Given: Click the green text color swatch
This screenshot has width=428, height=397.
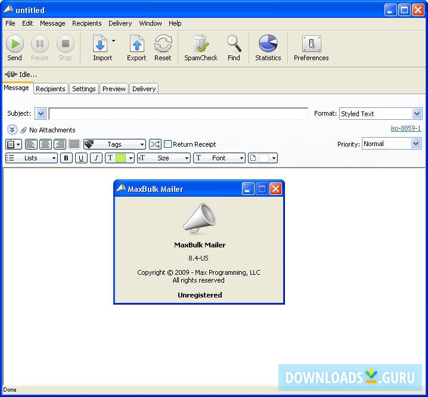Looking at the screenshot, I should 120,158.
